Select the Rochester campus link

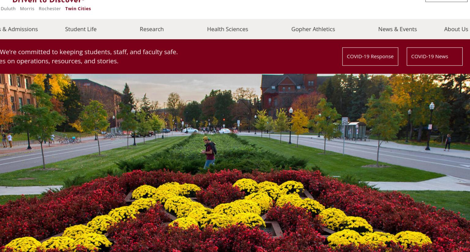(x=50, y=9)
